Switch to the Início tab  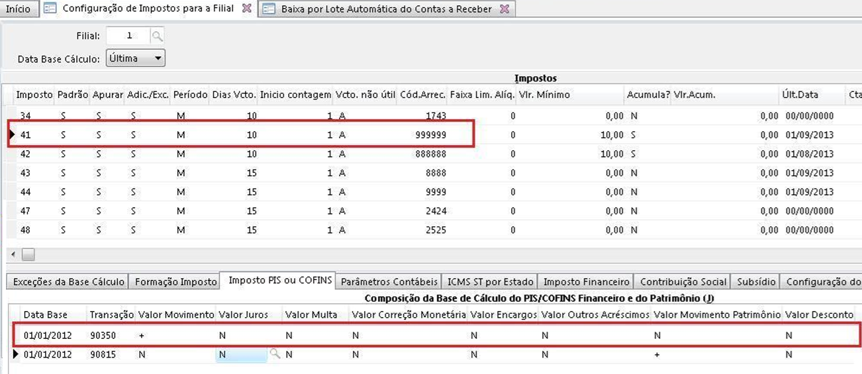[18, 9]
